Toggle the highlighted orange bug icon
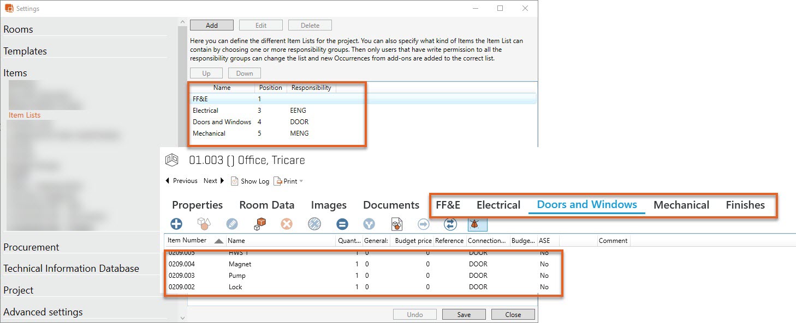 pyautogui.click(x=477, y=224)
